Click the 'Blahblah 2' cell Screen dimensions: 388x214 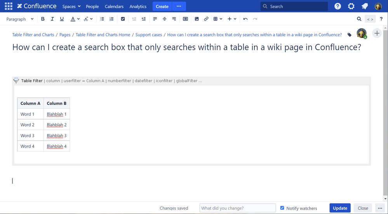tap(57, 125)
